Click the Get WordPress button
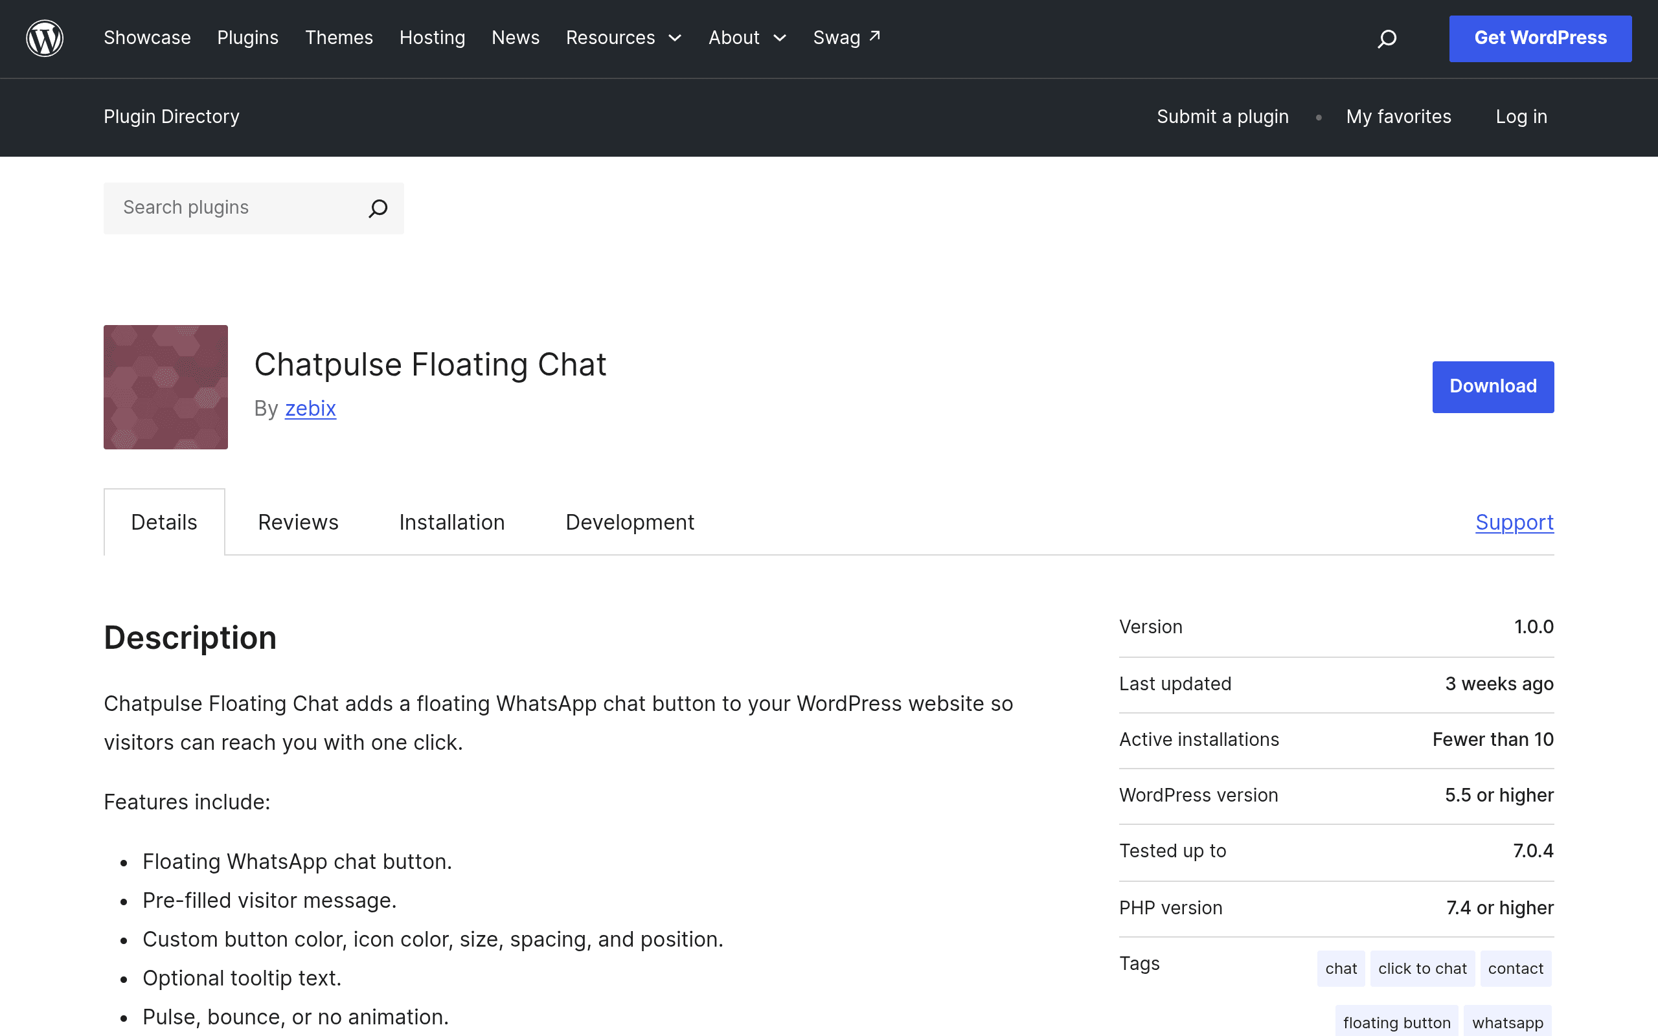Screen dimensions: 1658x1036 (x=1540, y=38)
